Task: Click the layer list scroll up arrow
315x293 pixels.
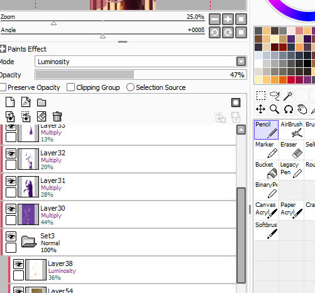Action: pos(241,130)
